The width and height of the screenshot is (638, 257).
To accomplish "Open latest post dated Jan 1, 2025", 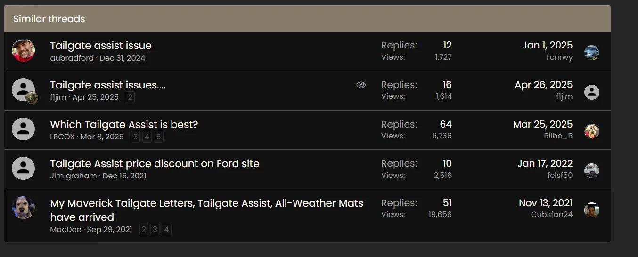I will point(547,45).
